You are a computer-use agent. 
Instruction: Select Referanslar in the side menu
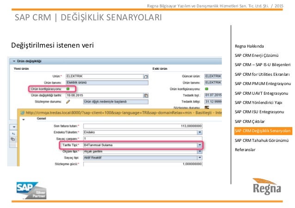pos(245,150)
